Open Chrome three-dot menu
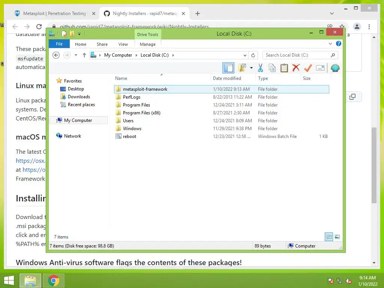384x288 pixels. tap(369, 27)
